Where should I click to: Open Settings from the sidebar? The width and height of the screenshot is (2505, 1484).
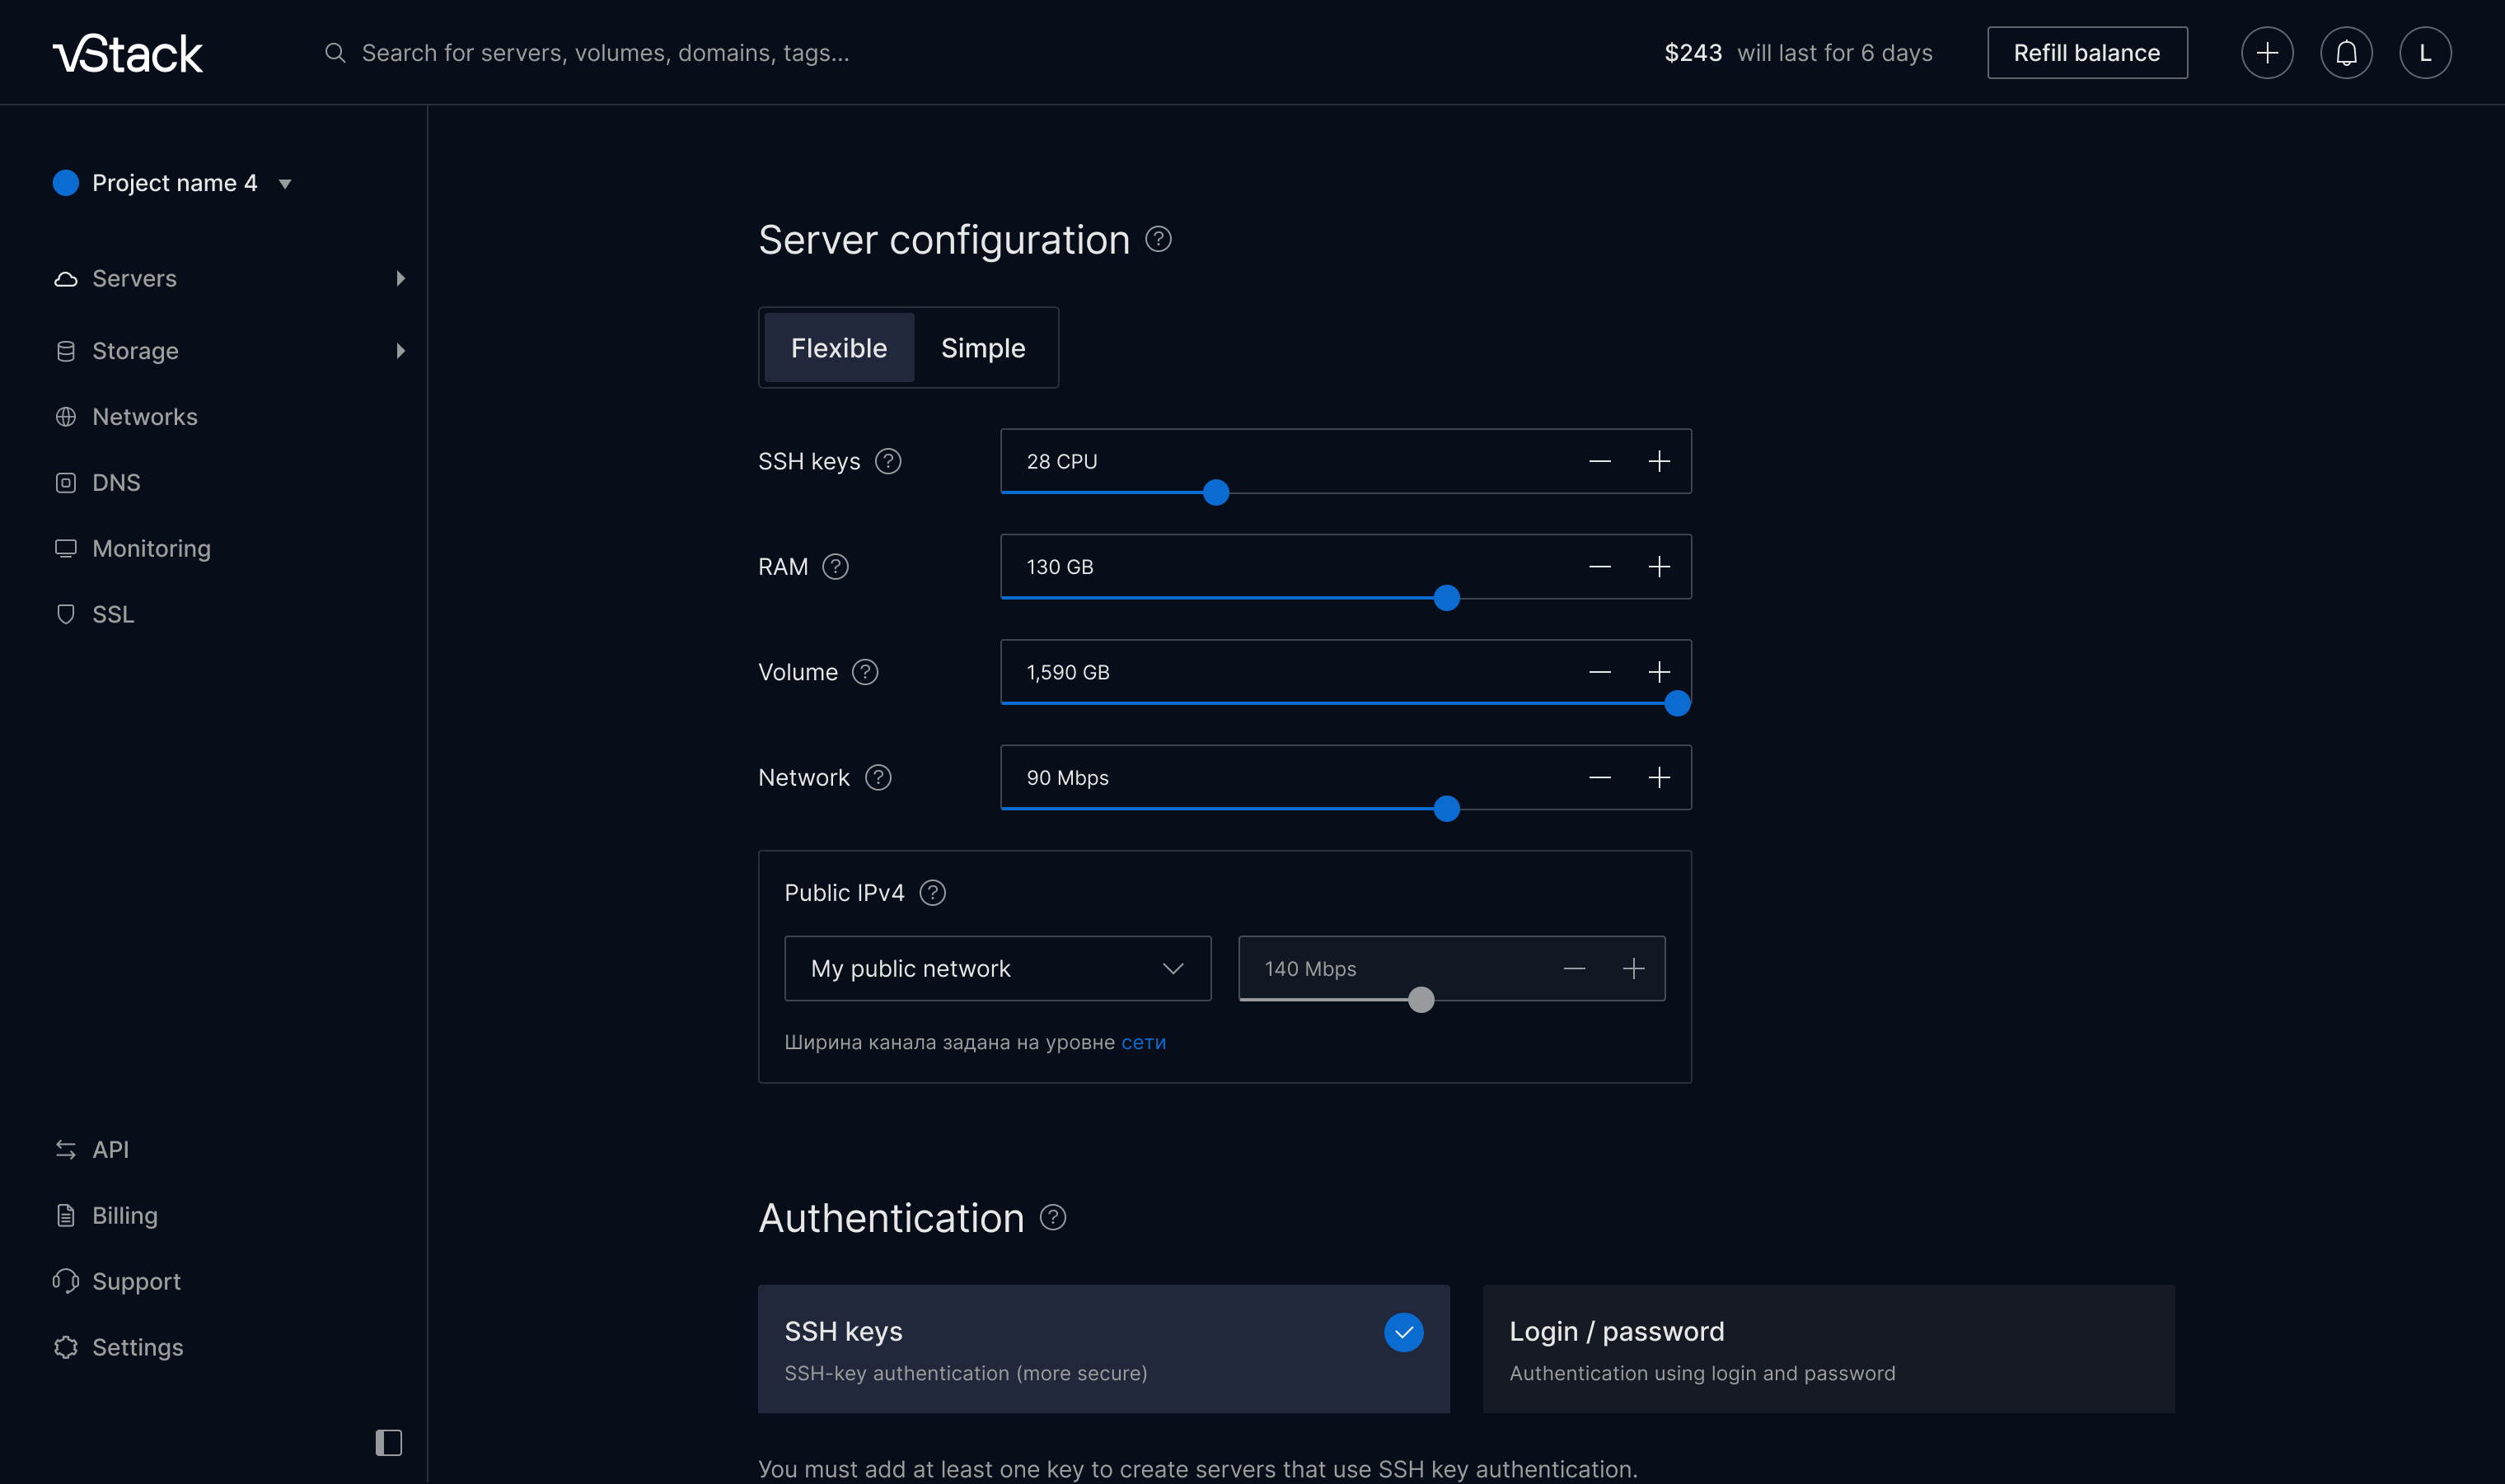(x=137, y=1348)
